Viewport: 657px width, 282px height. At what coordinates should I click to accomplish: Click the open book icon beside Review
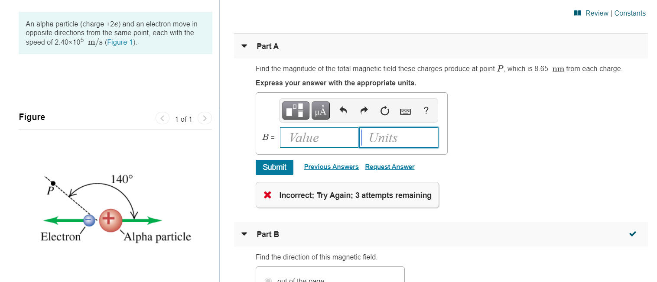(577, 13)
